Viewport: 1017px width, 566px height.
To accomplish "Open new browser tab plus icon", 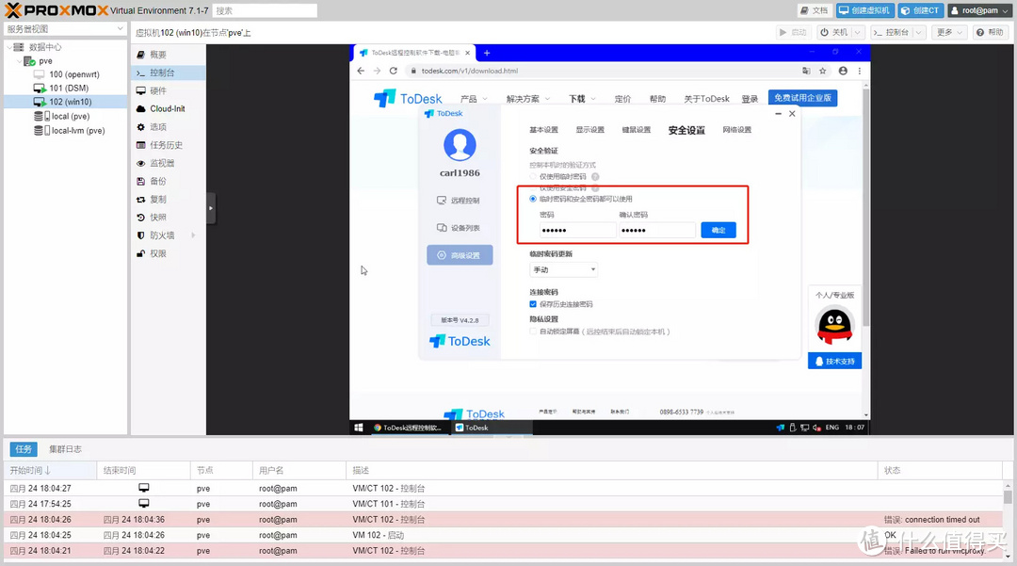I will point(487,53).
